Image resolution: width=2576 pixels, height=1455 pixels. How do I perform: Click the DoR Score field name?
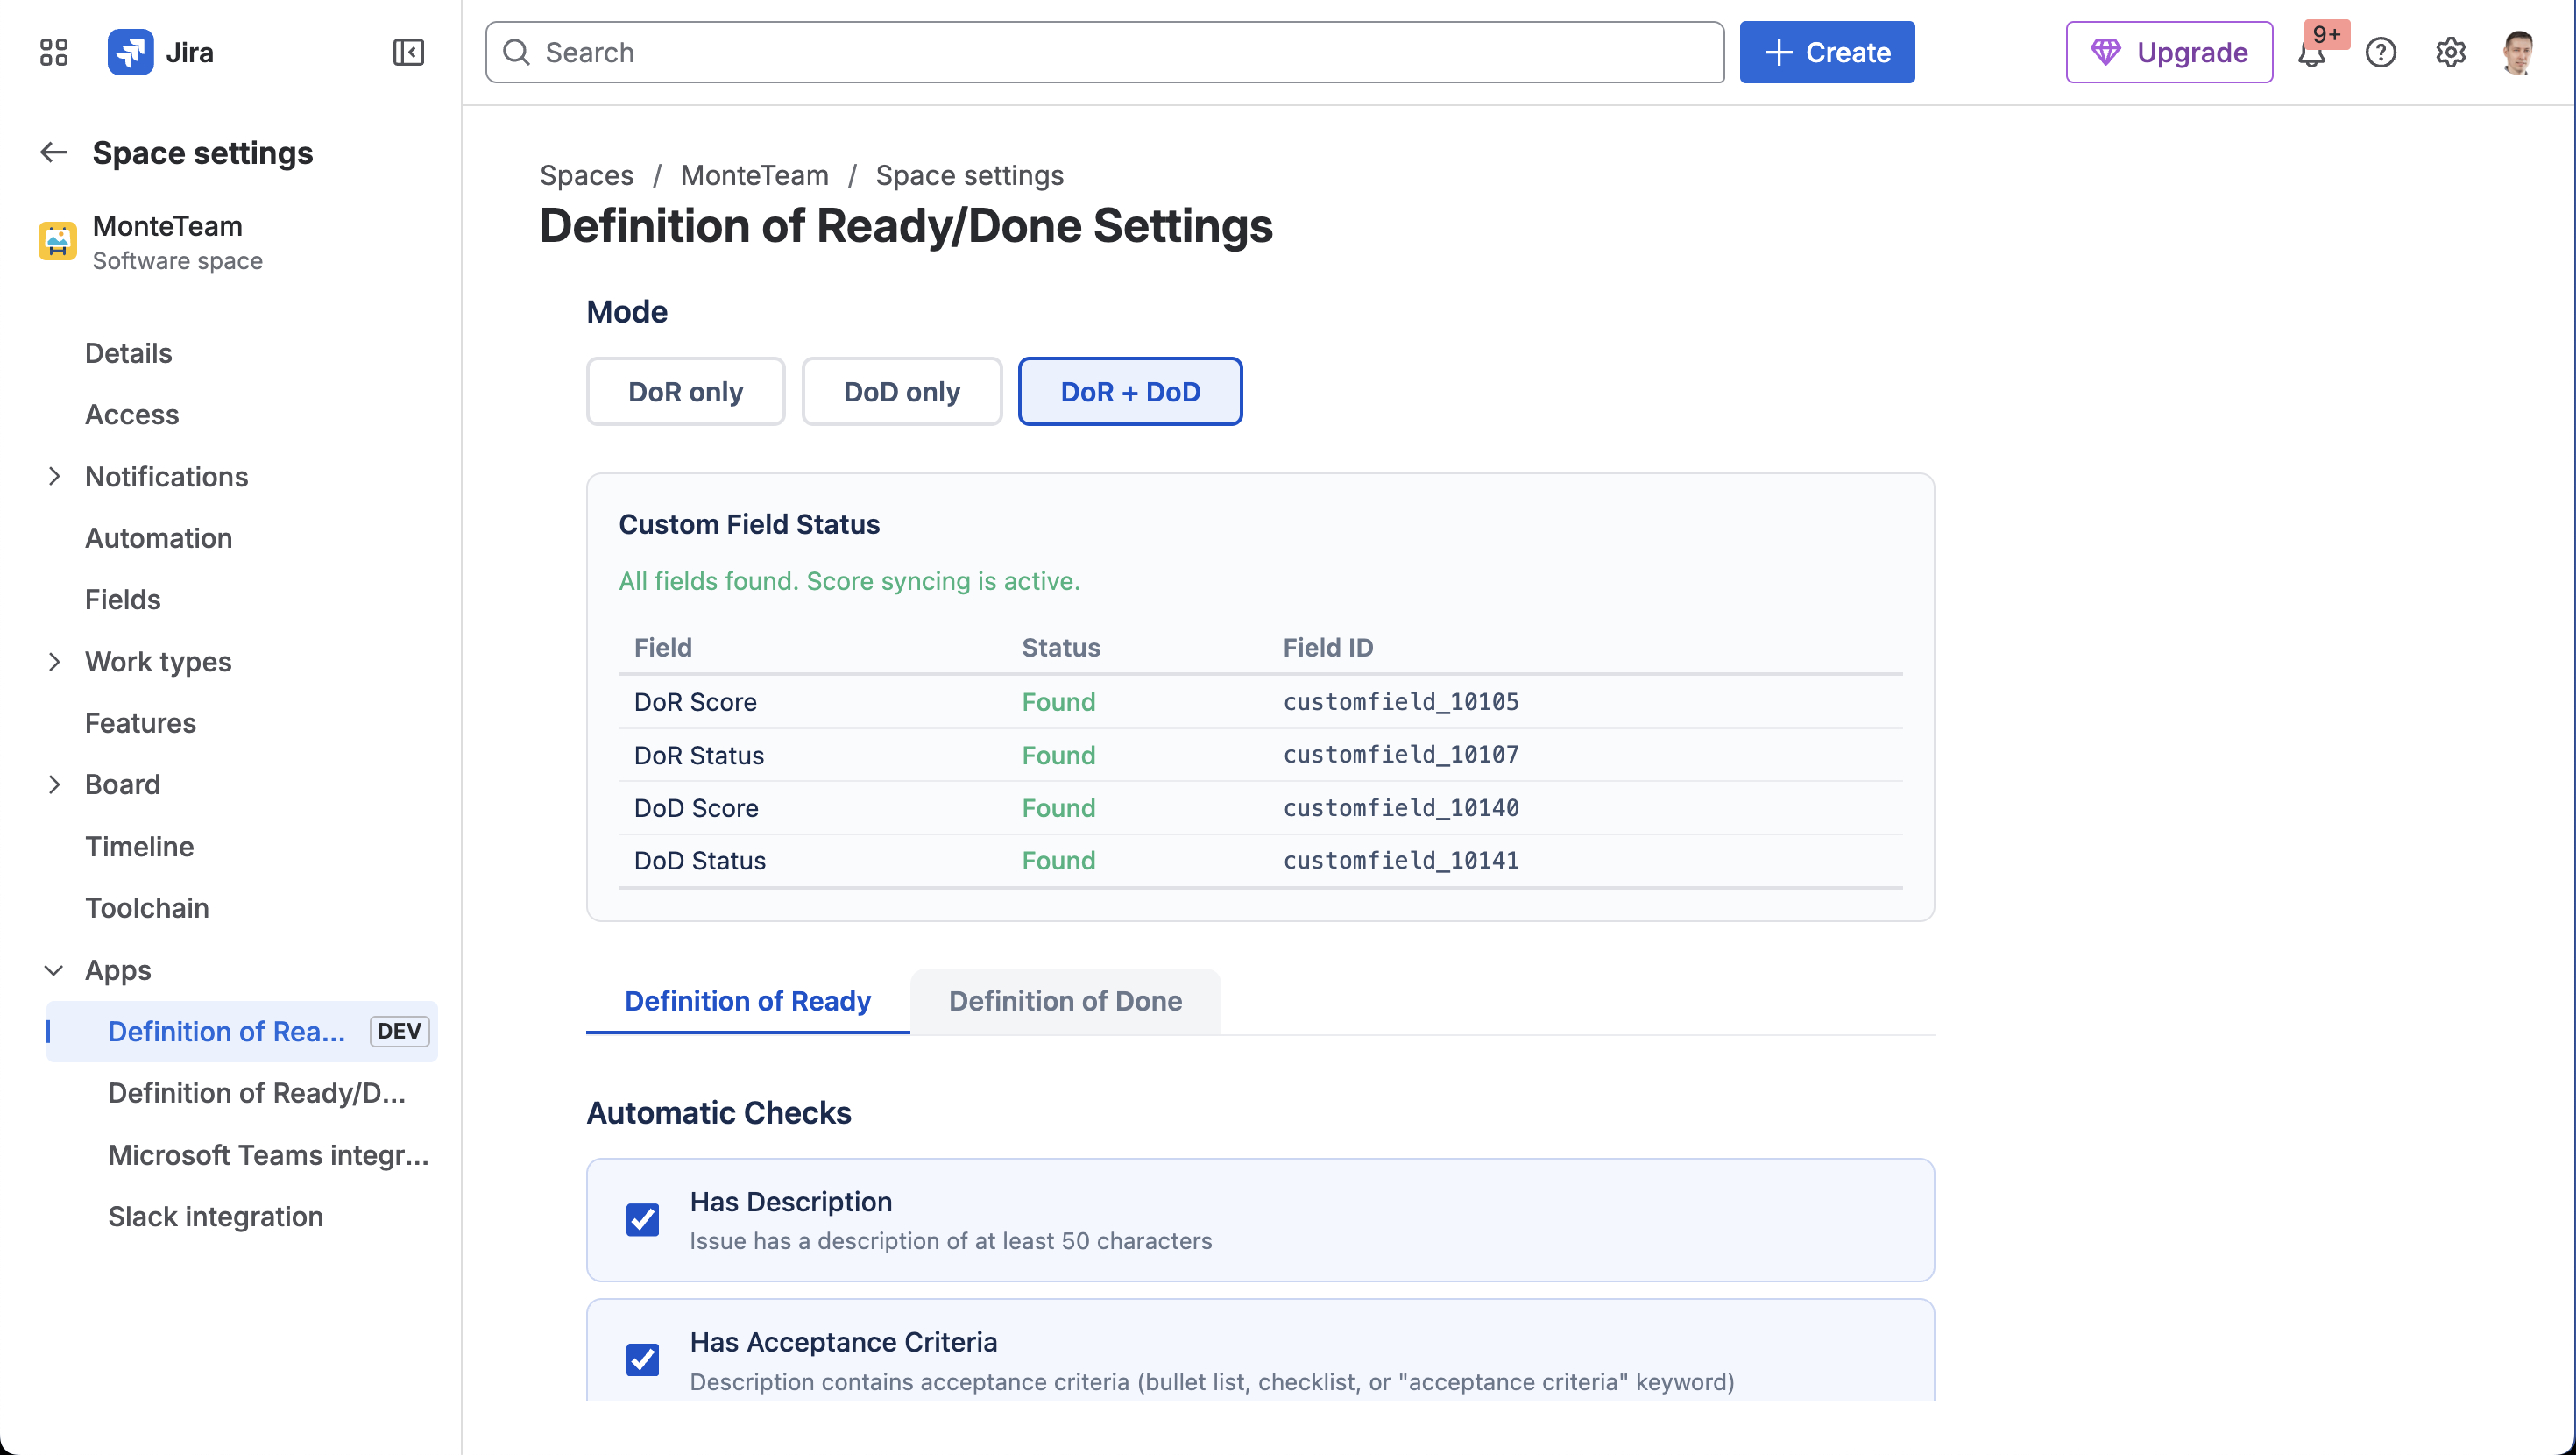695,701
